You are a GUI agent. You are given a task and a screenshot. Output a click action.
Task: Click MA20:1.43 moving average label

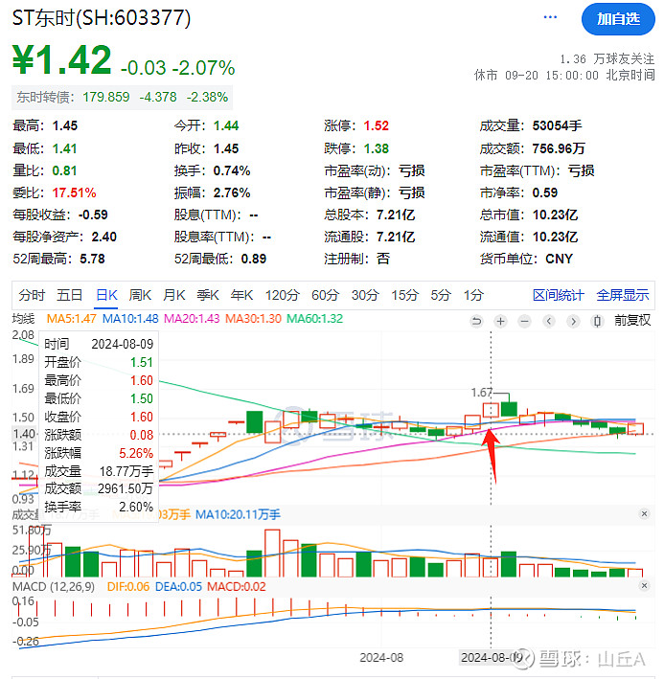pyautogui.click(x=192, y=319)
